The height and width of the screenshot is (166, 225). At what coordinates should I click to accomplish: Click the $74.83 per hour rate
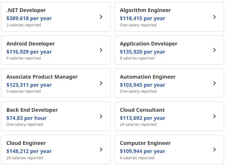point(26,118)
